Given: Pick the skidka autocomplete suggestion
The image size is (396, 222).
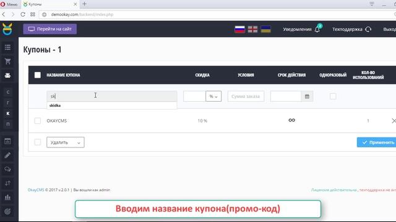Looking at the screenshot, I should point(112,105).
